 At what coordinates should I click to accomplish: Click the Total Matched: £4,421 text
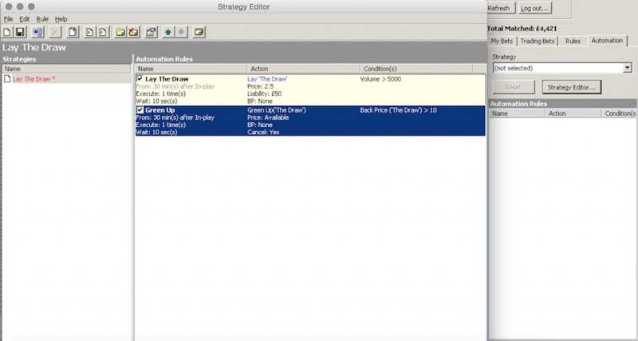pyautogui.click(x=522, y=29)
